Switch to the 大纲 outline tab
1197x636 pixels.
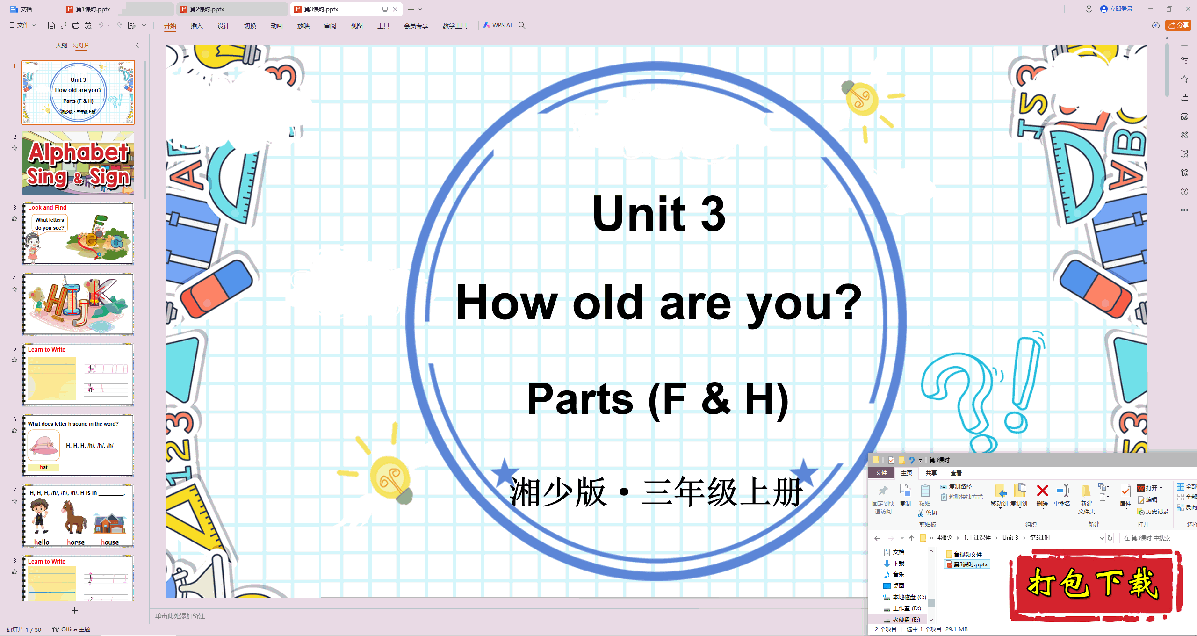coord(62,45)
